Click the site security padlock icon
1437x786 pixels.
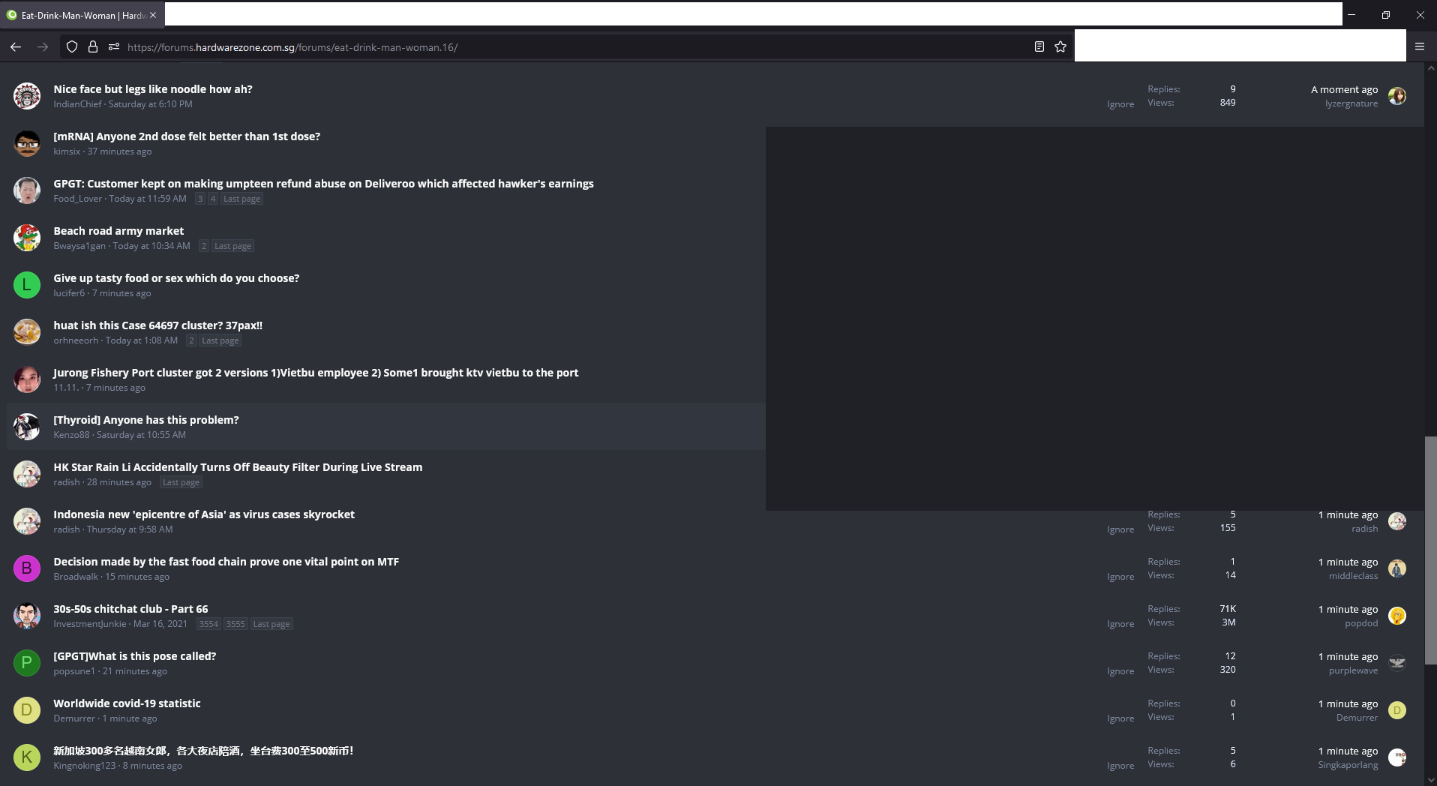[93, 46]
